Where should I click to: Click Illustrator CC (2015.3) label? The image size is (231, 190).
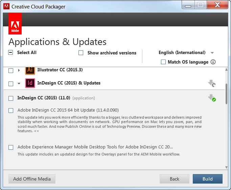point(60,70)
